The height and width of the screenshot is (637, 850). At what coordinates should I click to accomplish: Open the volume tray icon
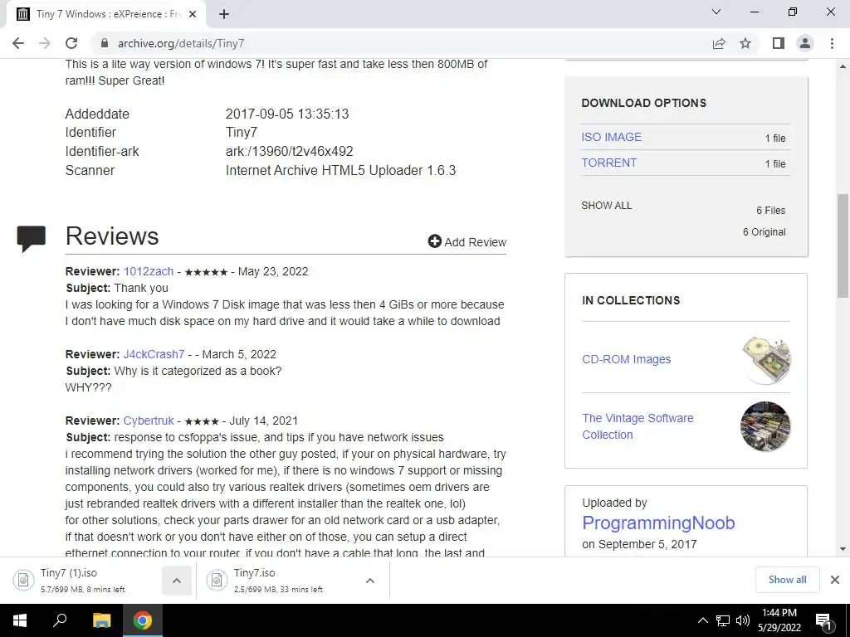[x=743, y=620]
